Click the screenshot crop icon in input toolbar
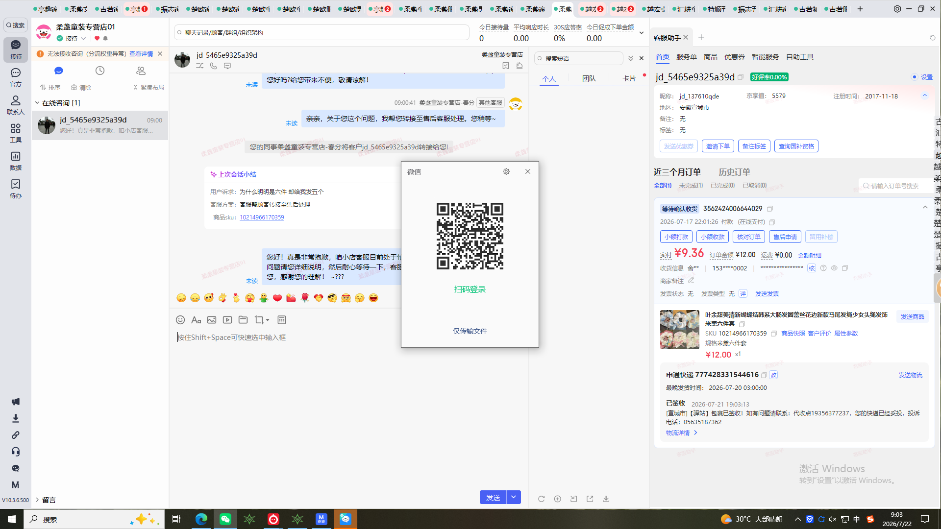The height and width of the screenshot is (529, 941). pyautogui.click(x=259, y=320)
